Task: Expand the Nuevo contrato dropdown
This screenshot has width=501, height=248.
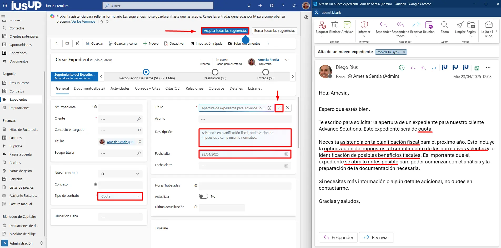Action: (x=120, y=174)
